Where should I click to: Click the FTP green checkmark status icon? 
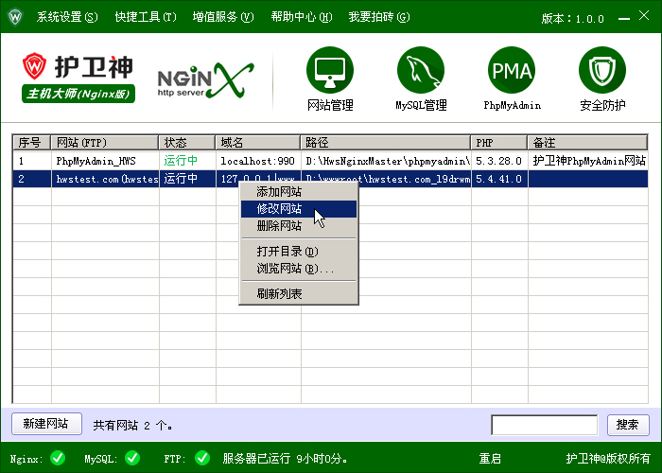(202, 458)
